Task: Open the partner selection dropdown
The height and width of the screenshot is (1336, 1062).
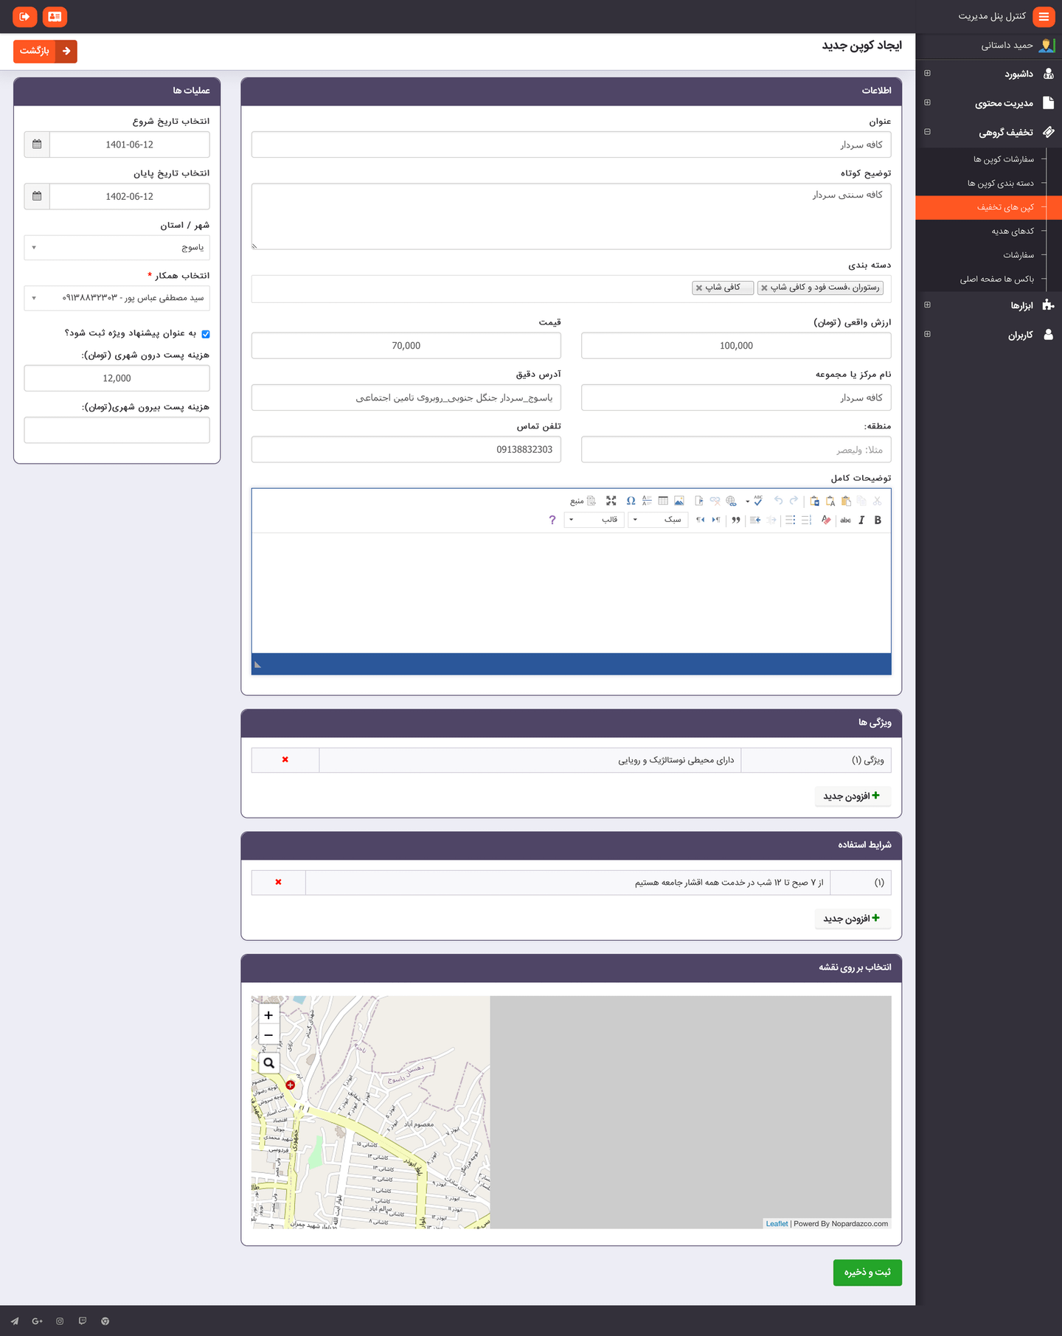Action: point(117,298)
